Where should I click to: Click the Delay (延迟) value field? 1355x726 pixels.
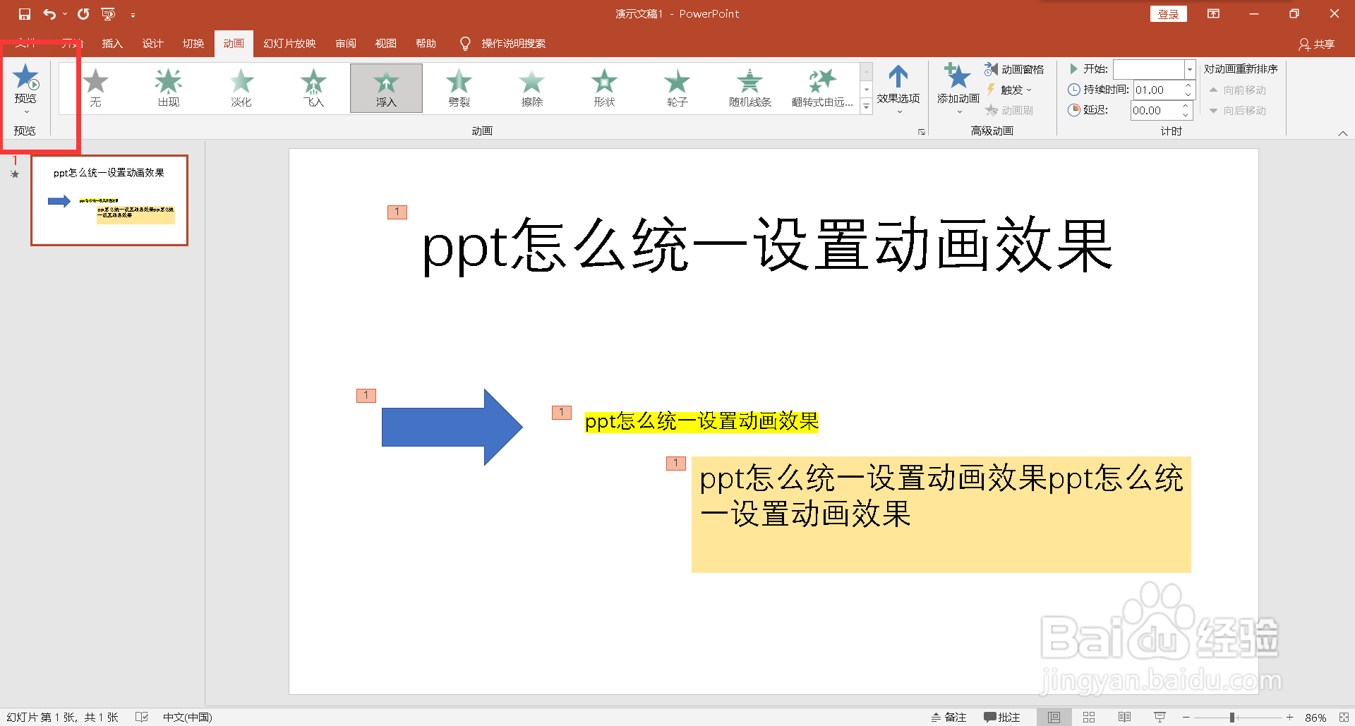pyautogui.click(x=1155, y=110)
